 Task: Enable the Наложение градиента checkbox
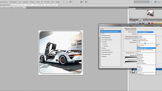[x=102, y=52]
